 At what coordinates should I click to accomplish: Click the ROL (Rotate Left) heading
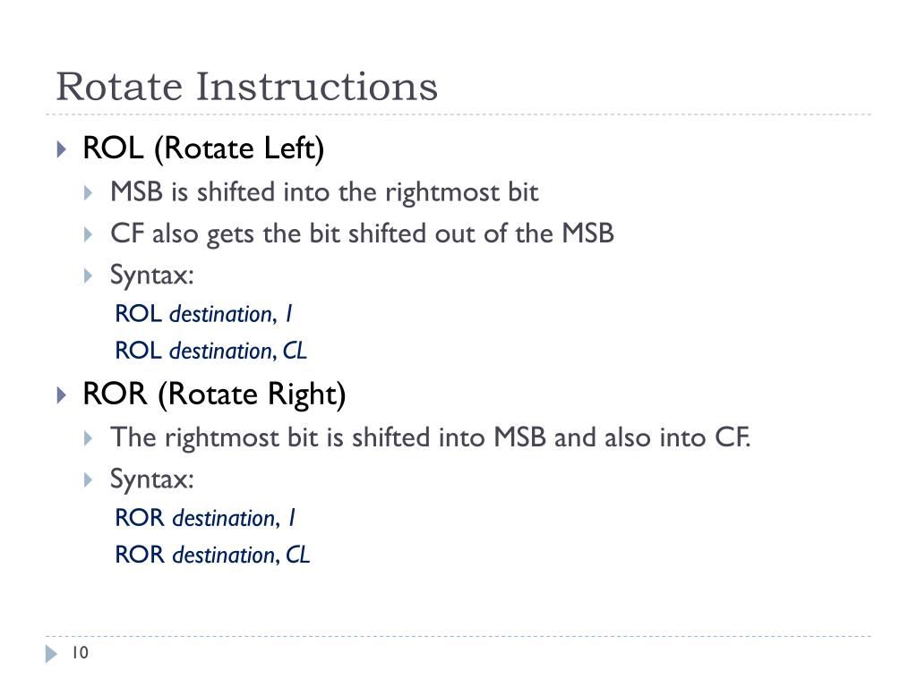coord(203,148)
